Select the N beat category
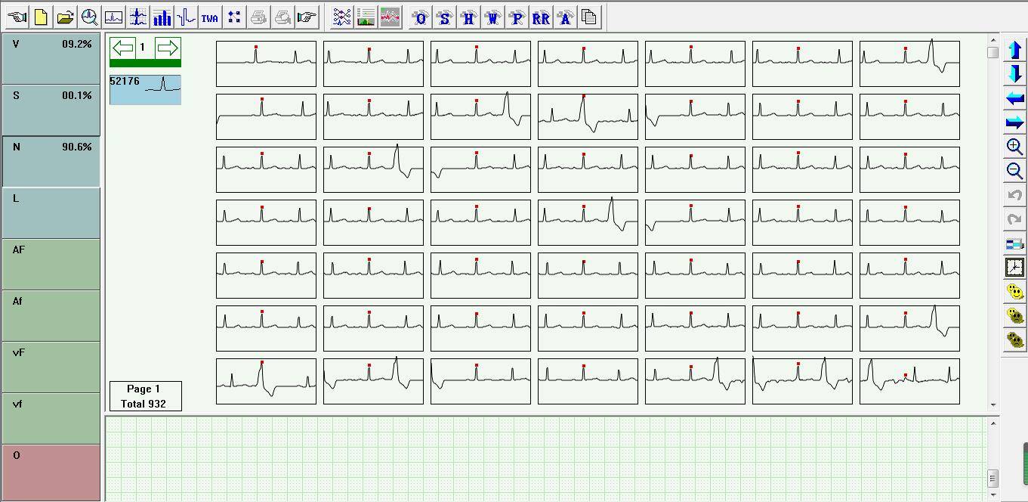Screen dimensions: 1028x502 click(x=51, y=162)
